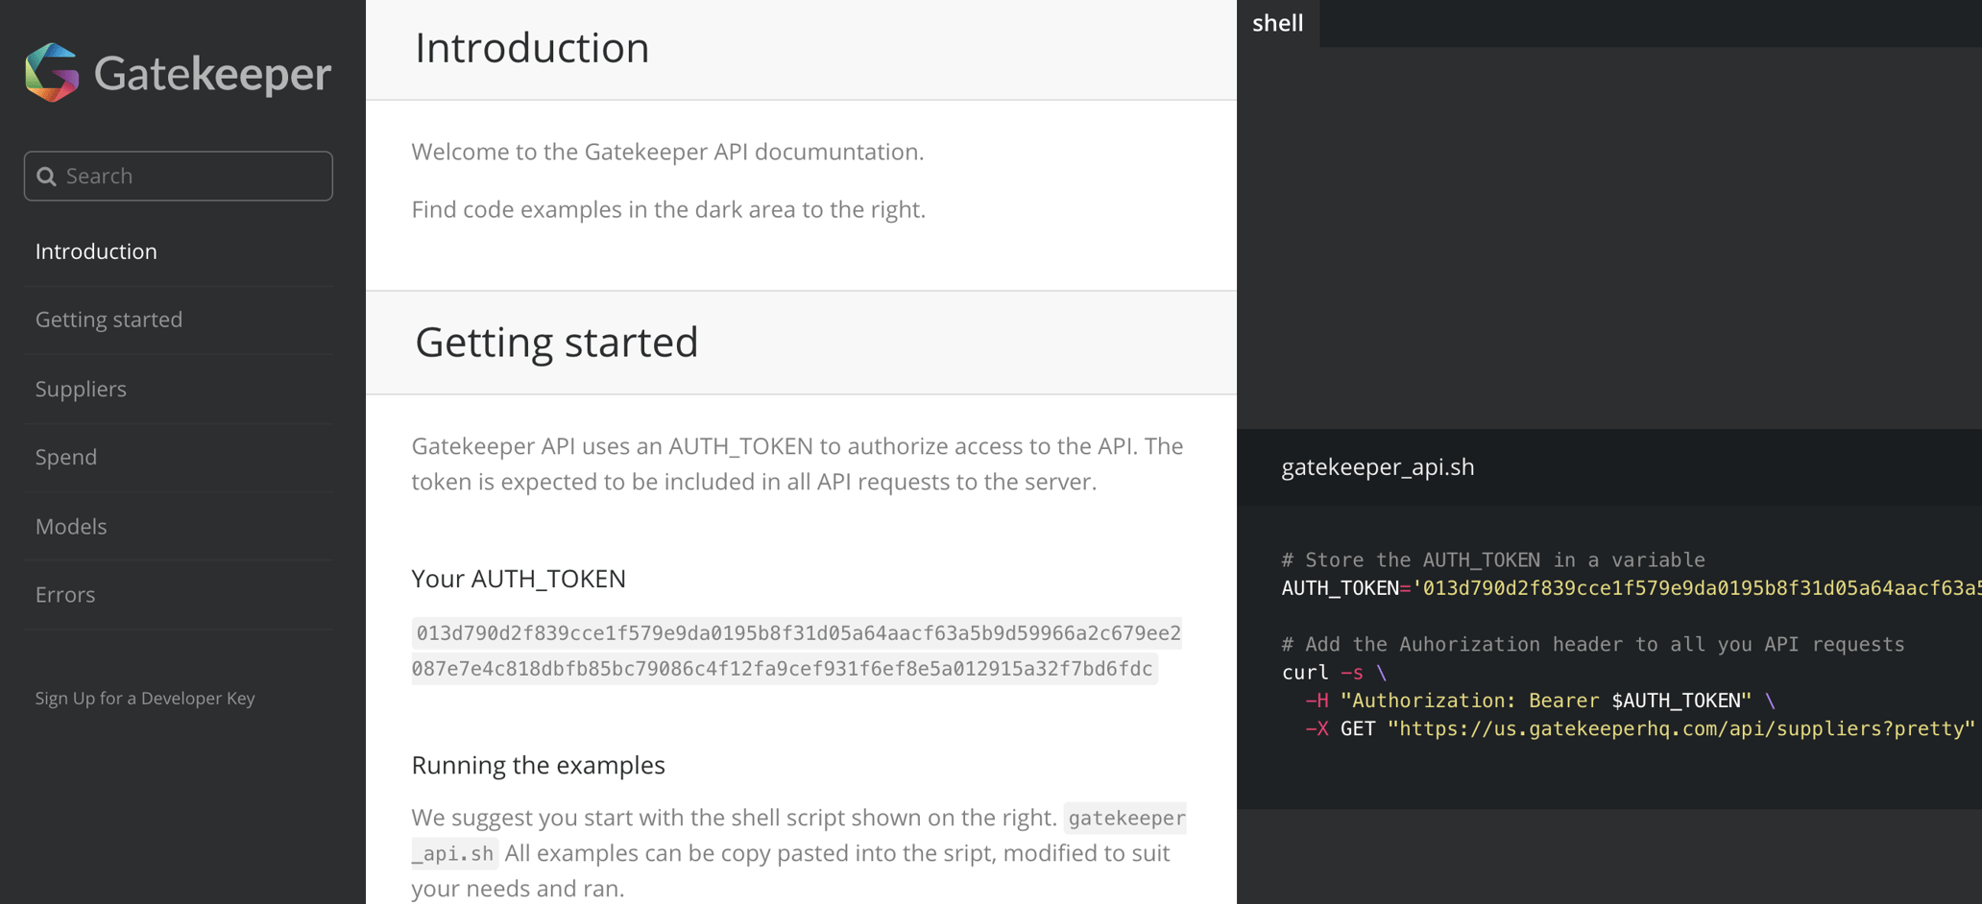Image resolution: width=1982 pixels, height=904 pixels.
Task: Open the Getting started section
Action: (x=109, y=319)
